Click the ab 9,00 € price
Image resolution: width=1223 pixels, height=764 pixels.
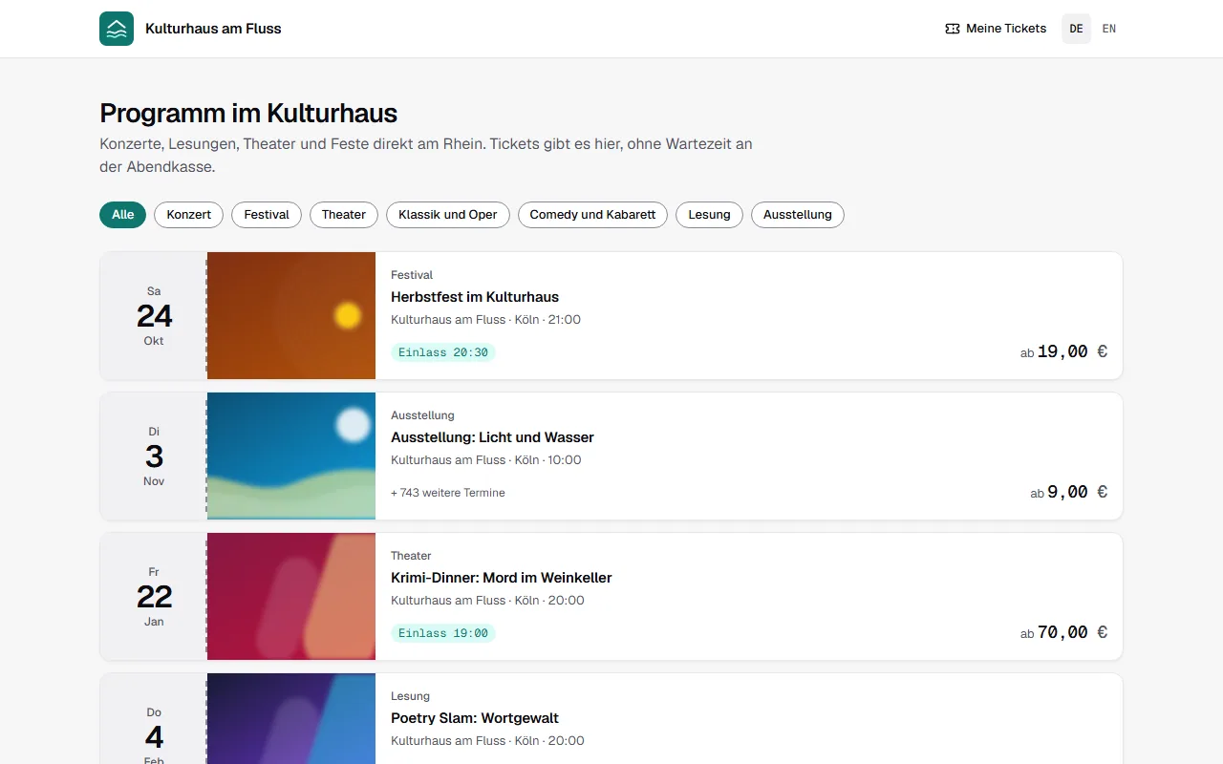1069,492
